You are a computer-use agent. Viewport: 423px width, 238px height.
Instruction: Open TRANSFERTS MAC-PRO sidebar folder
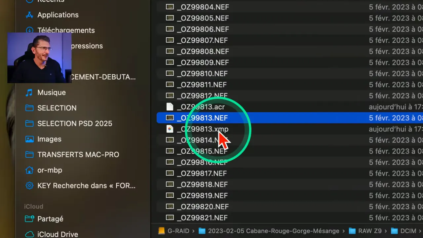[x=78, y=155]
